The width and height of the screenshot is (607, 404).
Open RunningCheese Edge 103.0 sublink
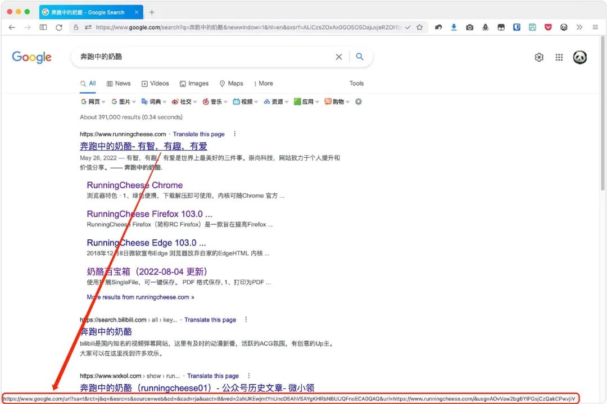tap(146, 243)
